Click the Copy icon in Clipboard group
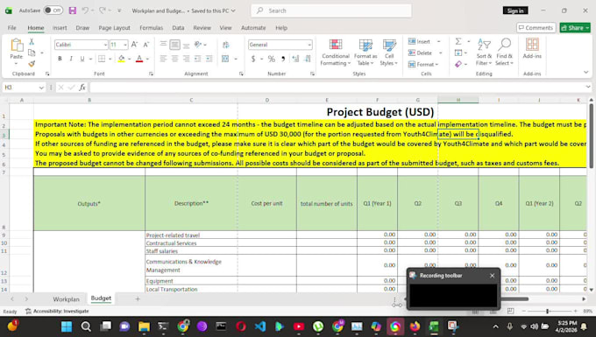 [32, 53]
